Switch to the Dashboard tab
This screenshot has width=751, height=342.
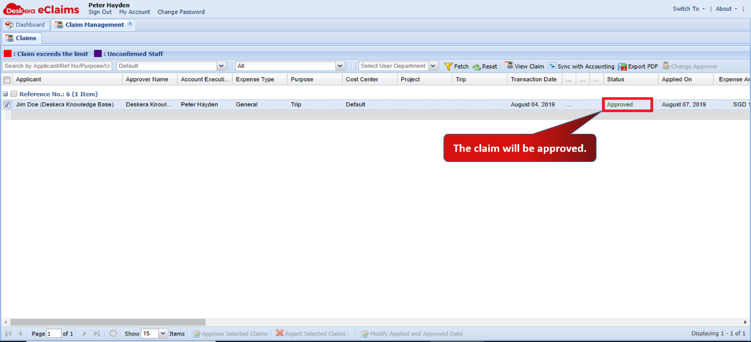pos(25,24)
